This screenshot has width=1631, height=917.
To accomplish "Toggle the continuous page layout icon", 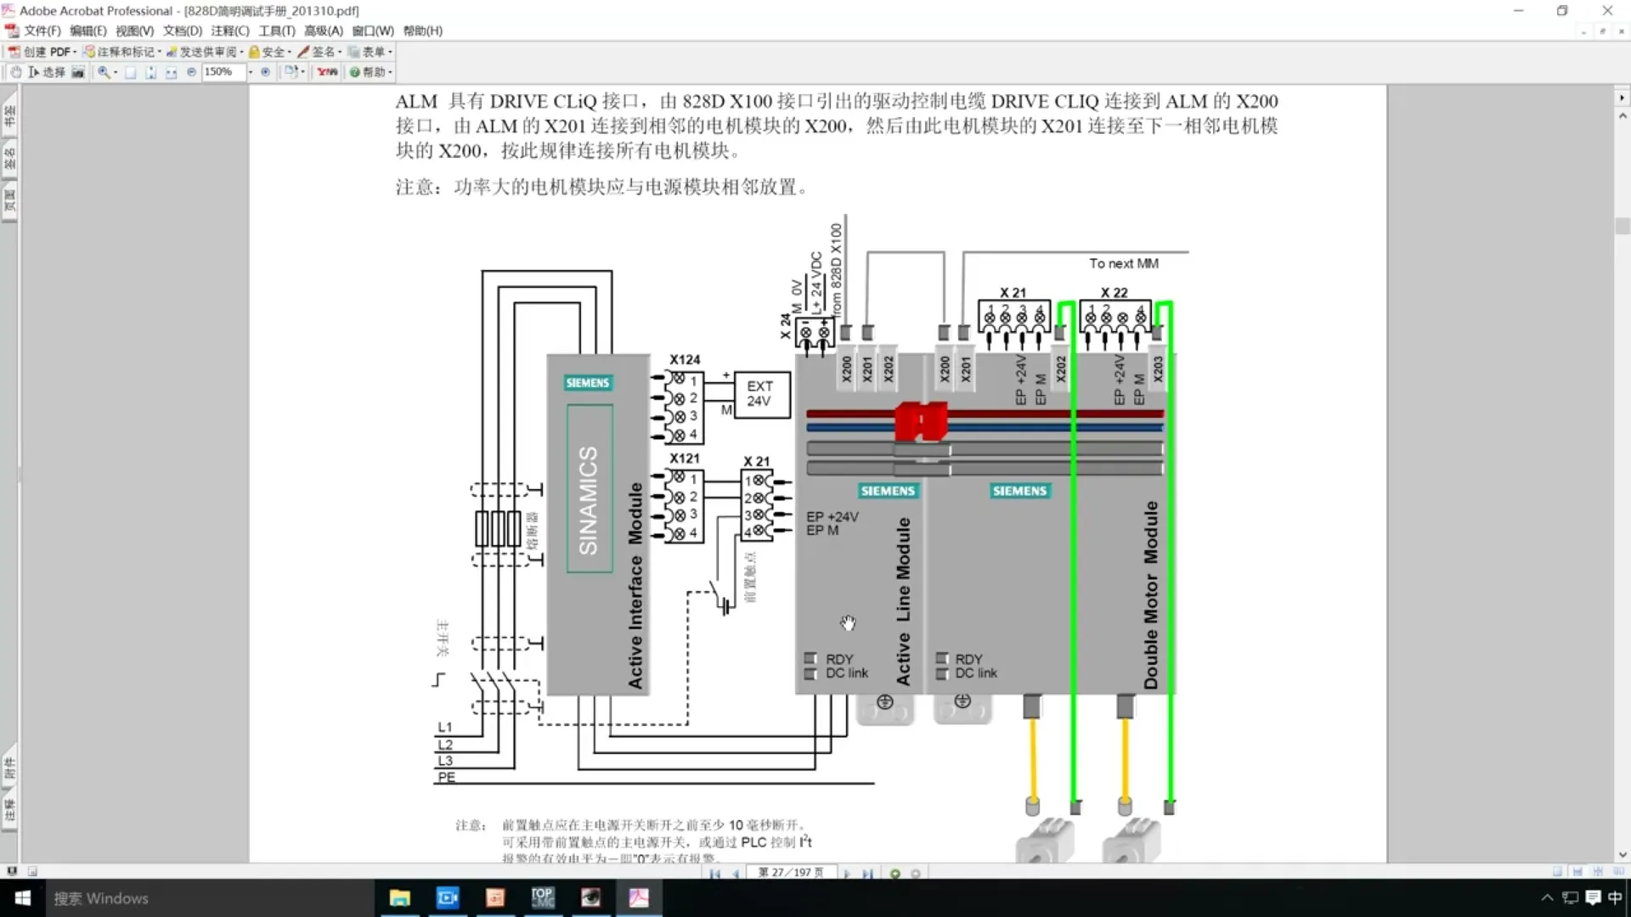I will point(1577,871).
